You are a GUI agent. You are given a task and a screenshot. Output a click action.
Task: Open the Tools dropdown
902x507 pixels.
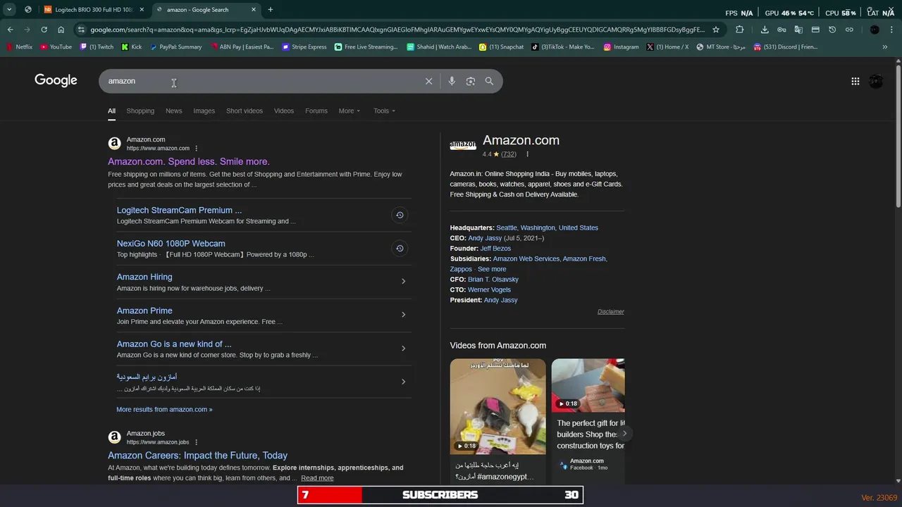coord(384,111)
